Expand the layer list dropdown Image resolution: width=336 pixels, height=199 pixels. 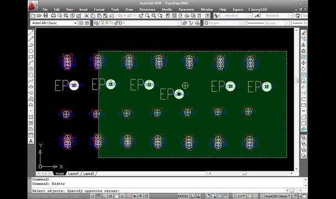(x=179, y=23)
